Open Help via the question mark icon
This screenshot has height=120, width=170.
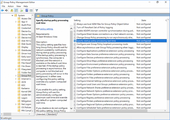(x=27, y=10)
